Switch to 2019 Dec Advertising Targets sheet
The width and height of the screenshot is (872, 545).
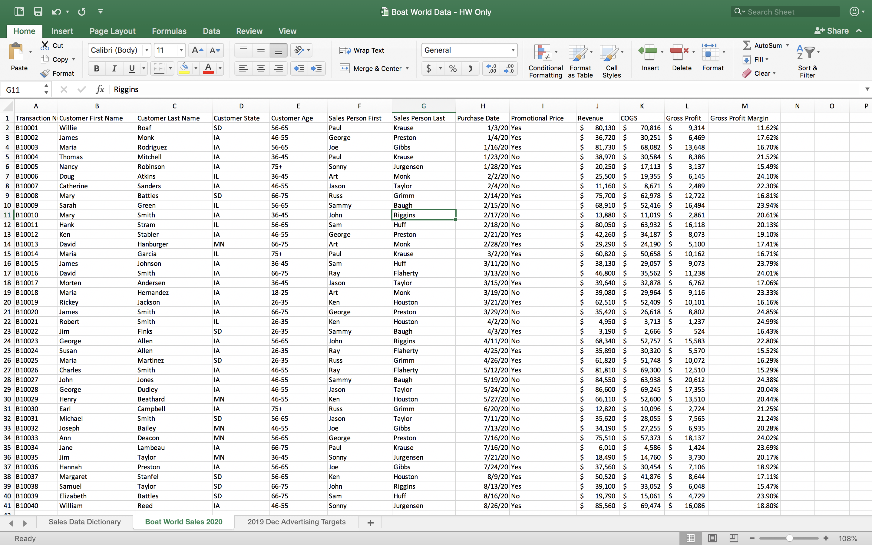pos(296,522)
